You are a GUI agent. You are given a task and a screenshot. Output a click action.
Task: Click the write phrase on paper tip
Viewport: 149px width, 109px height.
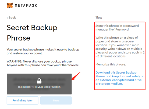(120, 47)
